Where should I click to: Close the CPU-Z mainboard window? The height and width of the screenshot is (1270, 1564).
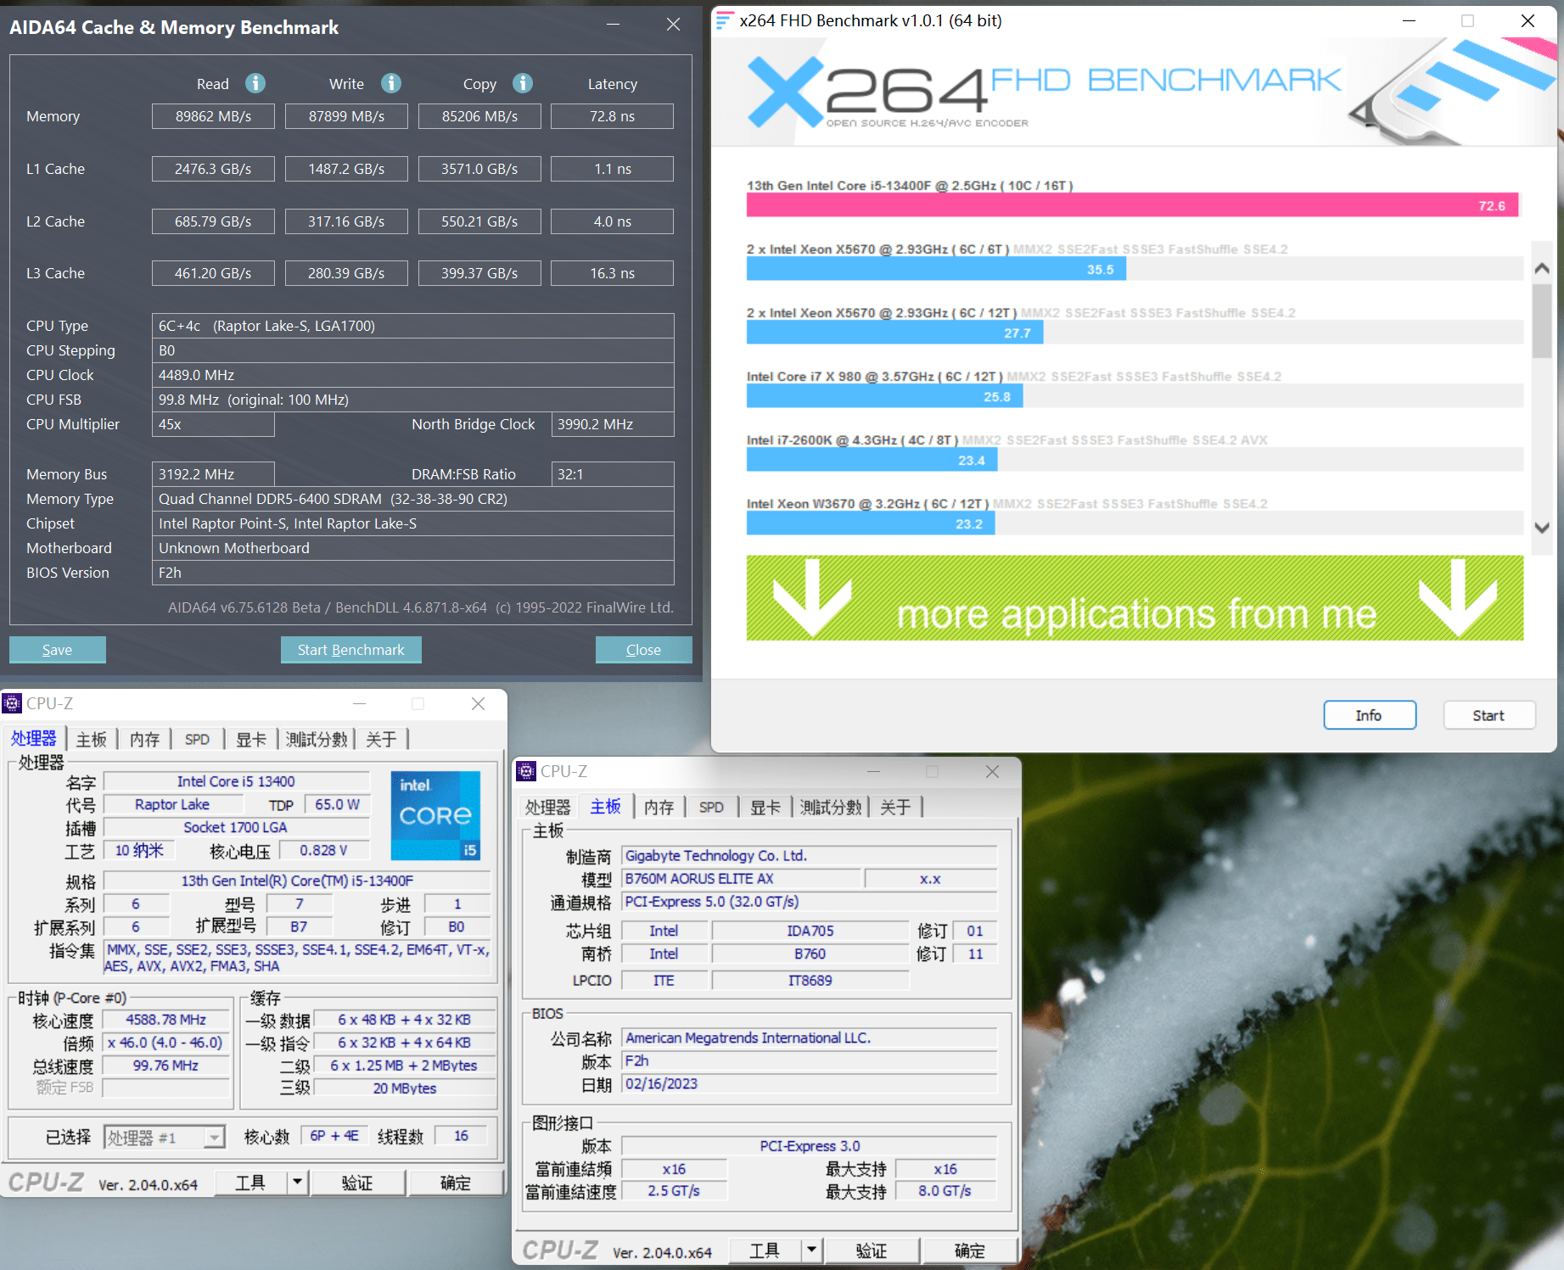point(993,771)
